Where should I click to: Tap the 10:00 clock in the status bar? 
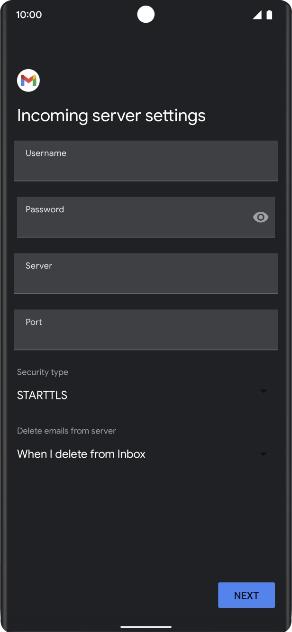[x=29, y=15]
